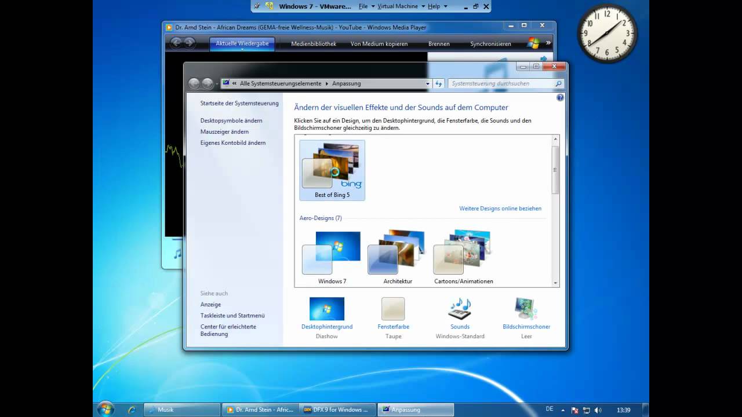742x417 pixels.
Task: Open the Brennen tab in Media Player
Action: (439, 43)
